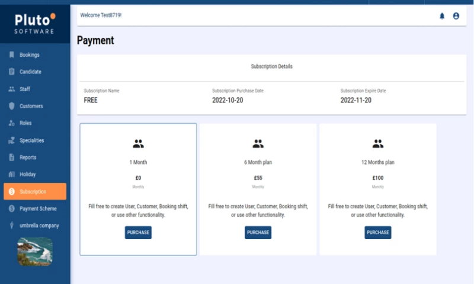
Task: Click the Pluto Software logo
Action: click(35, 24)
